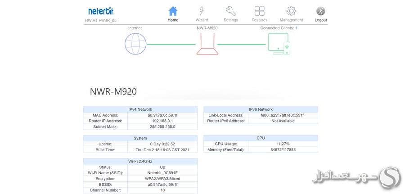Click the Uptime: row label
Viewport: 405px width, 194px height.
point(105,144)
